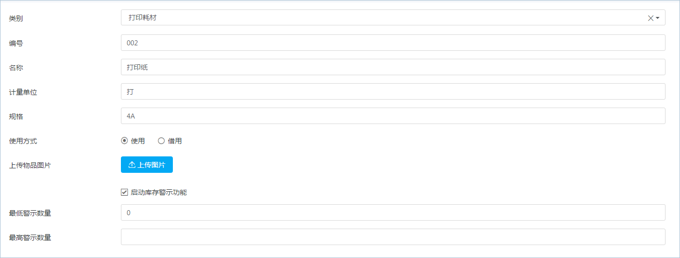Click the 上传物品图片 label
680x258 pixels.
[x=30, y=165]
